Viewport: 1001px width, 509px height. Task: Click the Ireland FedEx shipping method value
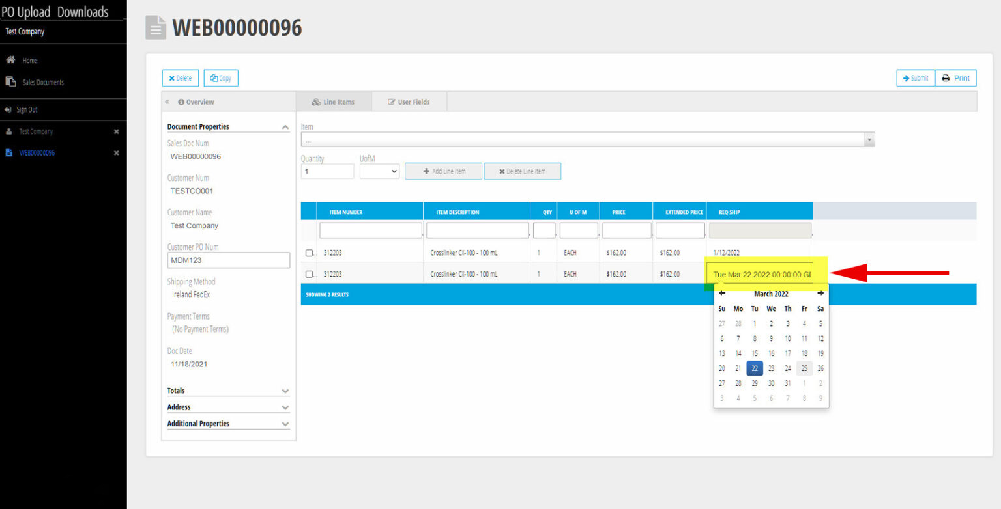(191, 295)
